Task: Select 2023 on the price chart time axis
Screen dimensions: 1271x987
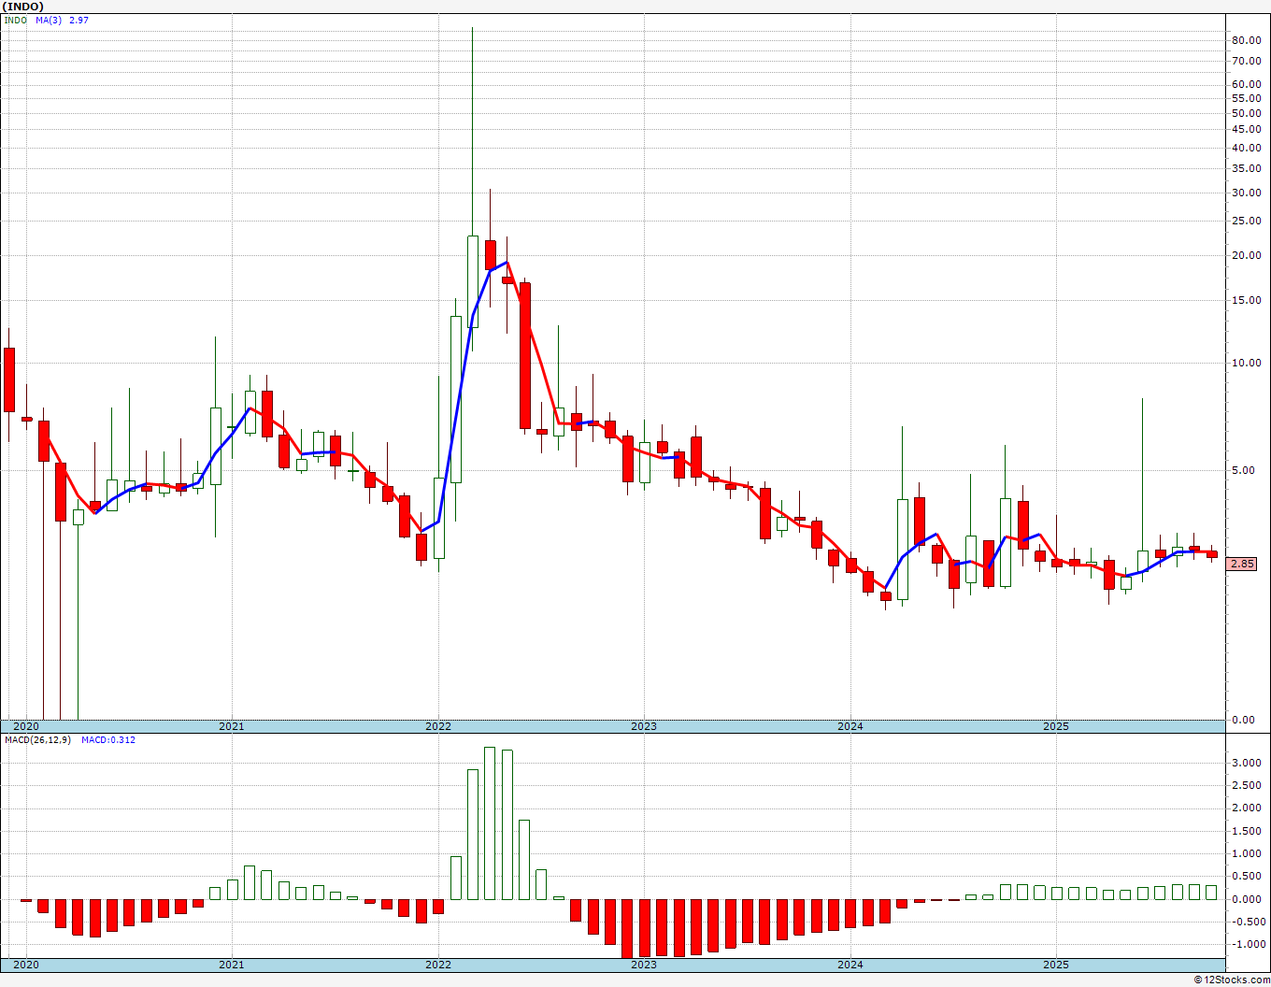Action: click(644, 726)
